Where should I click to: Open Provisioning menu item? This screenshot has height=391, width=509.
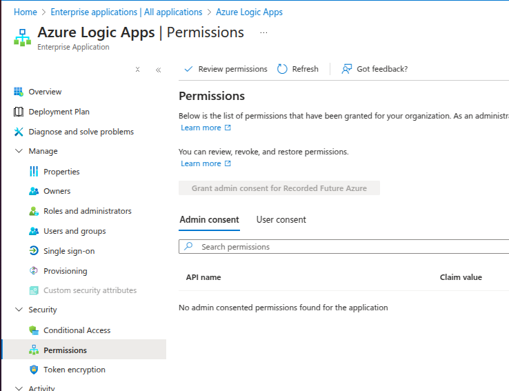click(66, 271)
